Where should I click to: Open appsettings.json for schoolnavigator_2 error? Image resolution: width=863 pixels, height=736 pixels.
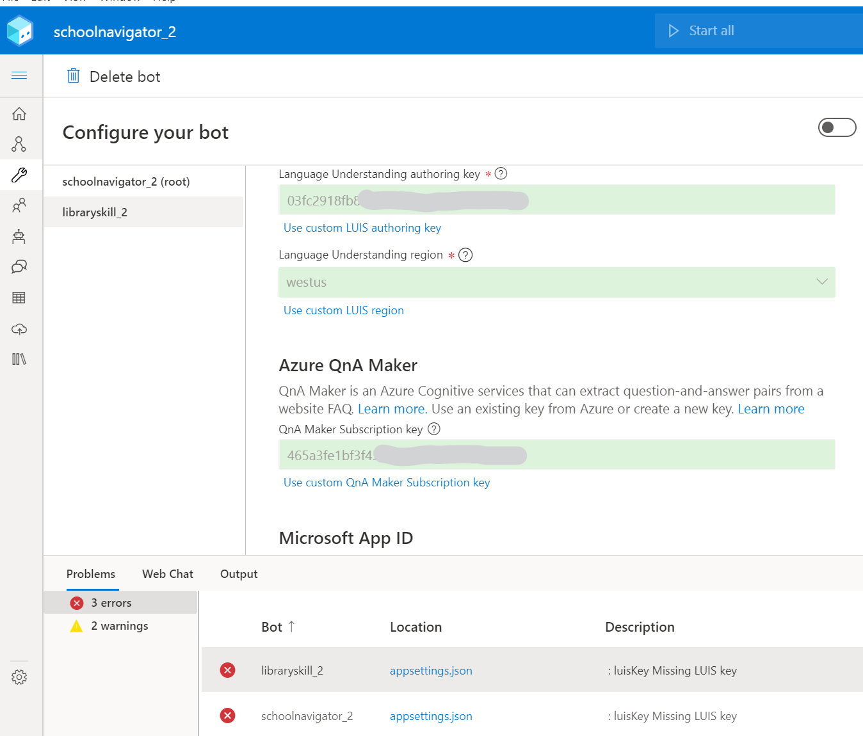431,716
